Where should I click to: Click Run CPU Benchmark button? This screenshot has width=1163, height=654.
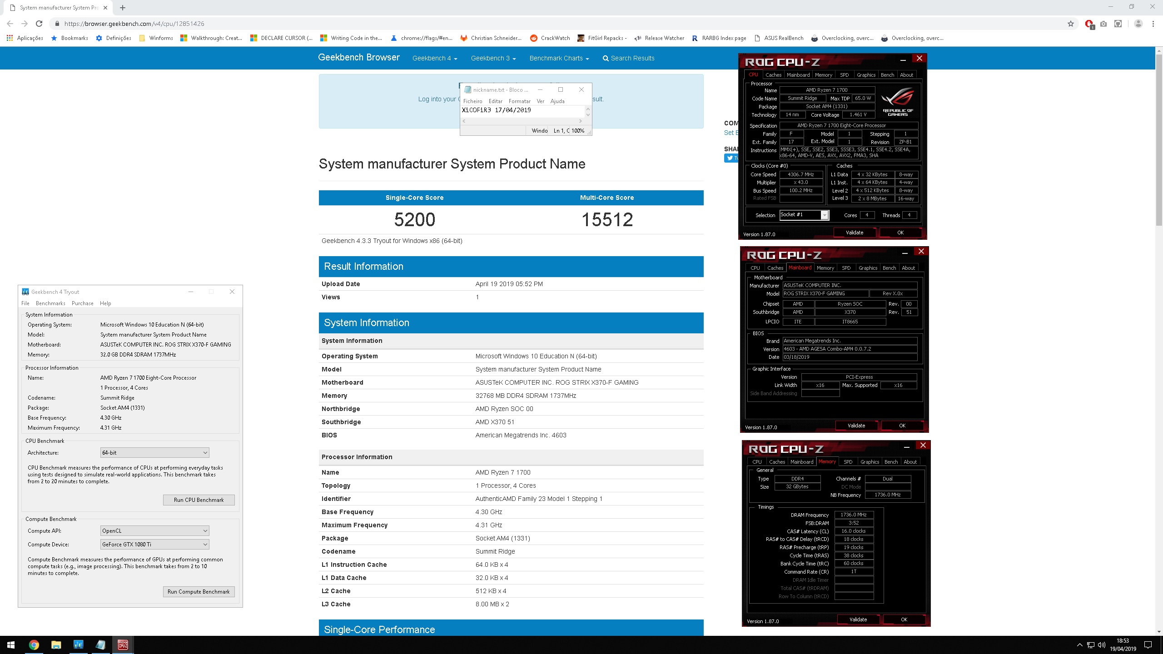click(199, 500)
